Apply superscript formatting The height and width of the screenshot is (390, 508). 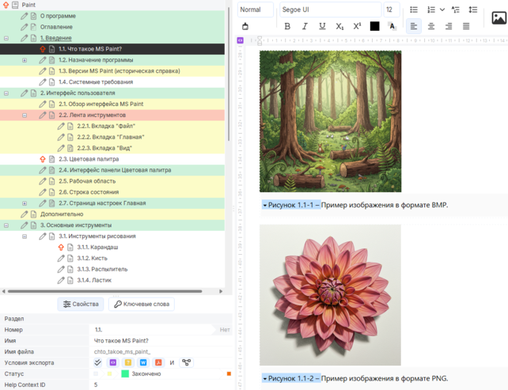[357, 26]
